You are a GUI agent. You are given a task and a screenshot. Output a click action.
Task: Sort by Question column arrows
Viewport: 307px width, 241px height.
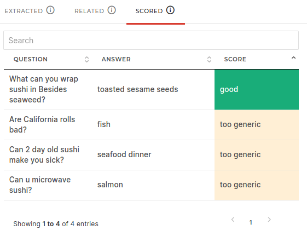click(x=86, y=59)
